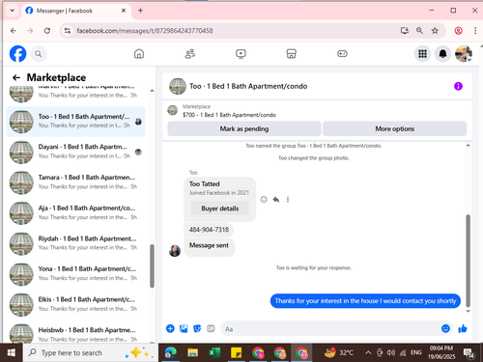Open the Dayani conversation
The height and width of the screenshot is (362, 483).
[x=75, y=152]
